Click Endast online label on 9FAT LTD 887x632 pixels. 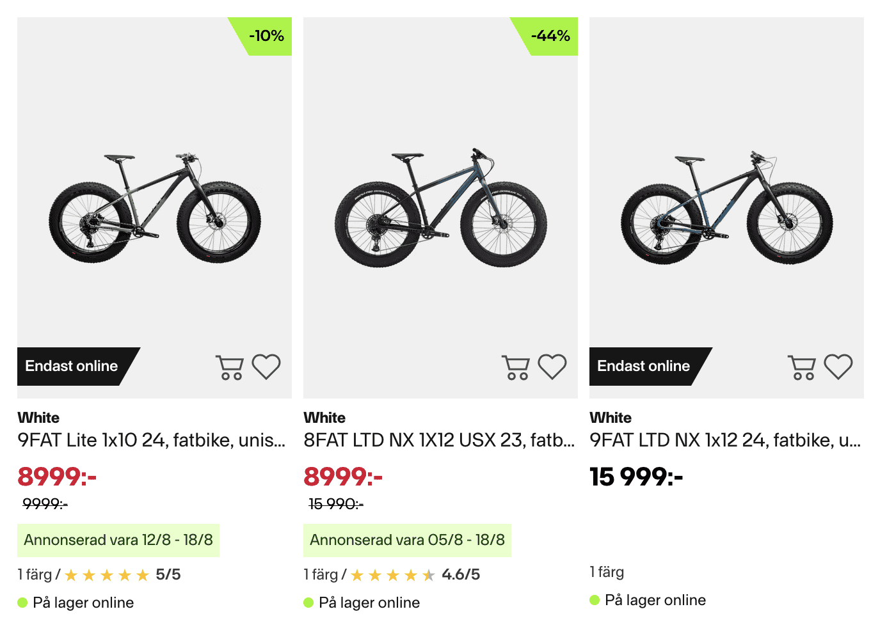tap(644, 366)
